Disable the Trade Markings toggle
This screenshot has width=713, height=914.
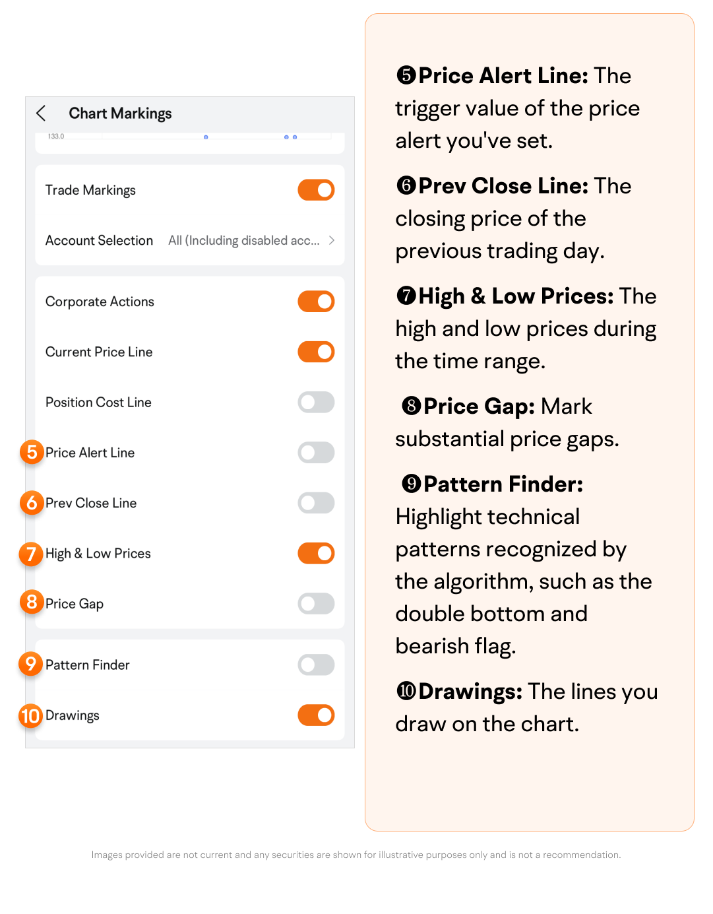click(x=316, y=190)
